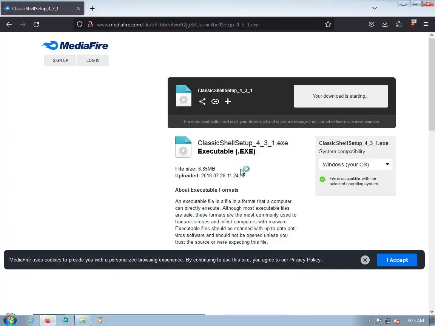This screenshot has width=435, height=326.
Task: Click the scrollbar down arrow
Action: [431, 312]
